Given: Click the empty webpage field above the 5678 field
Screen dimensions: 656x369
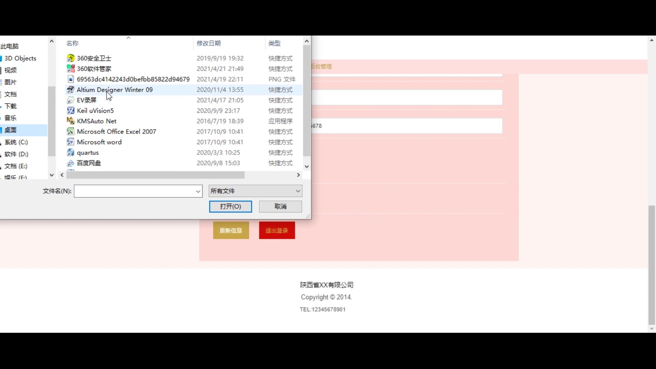Looking at the screenshot, I should point(407,98).
